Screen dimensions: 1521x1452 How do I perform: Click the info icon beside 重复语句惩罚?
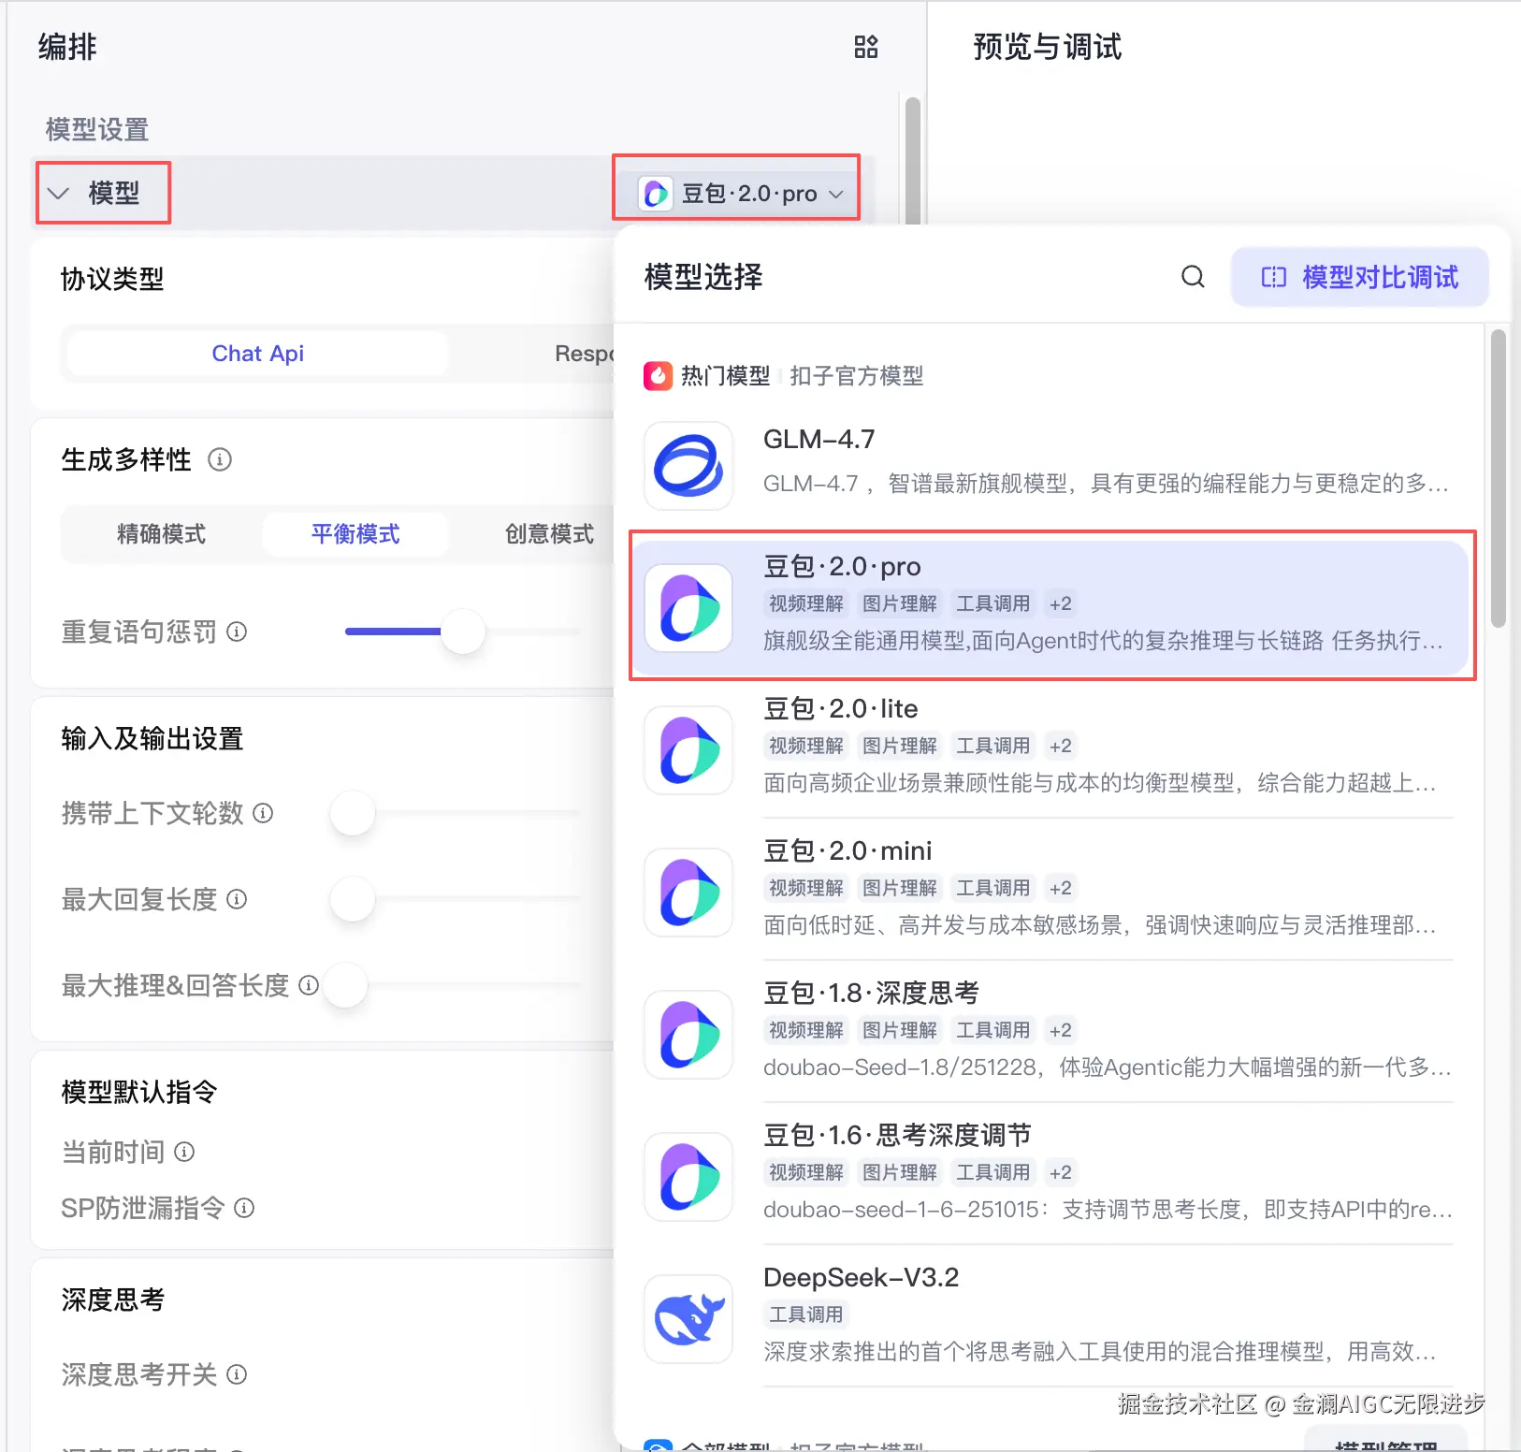pyautogui.click(x=238, y=632)
